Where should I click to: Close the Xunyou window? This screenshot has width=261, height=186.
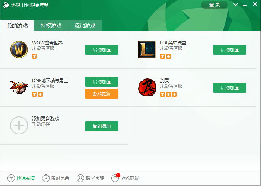[255, 4]
